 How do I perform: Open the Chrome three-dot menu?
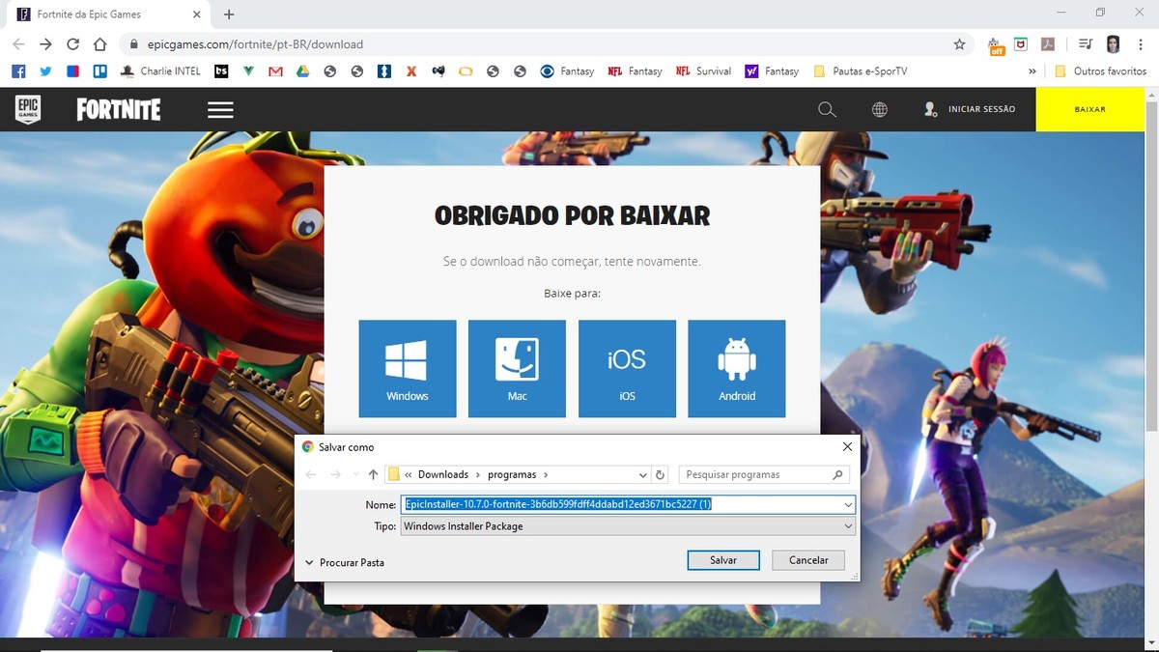click(1140, 44)
